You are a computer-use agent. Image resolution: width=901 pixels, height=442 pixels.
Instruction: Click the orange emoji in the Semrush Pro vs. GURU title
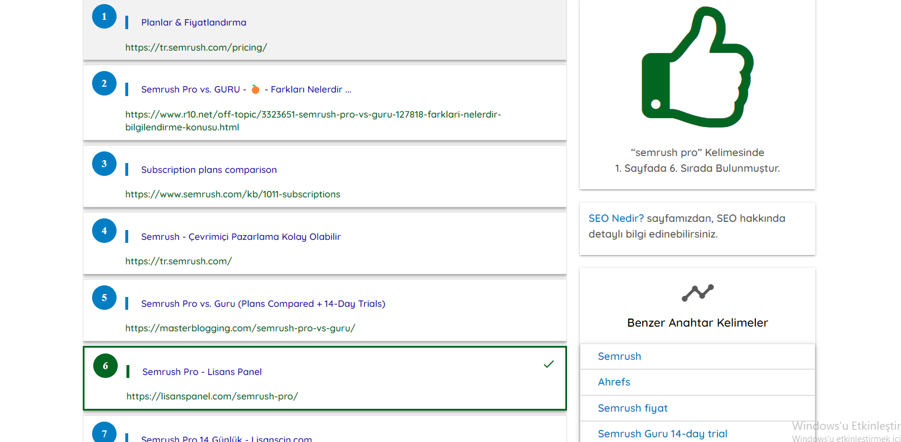pyautogui.click(x=255, y=89)
